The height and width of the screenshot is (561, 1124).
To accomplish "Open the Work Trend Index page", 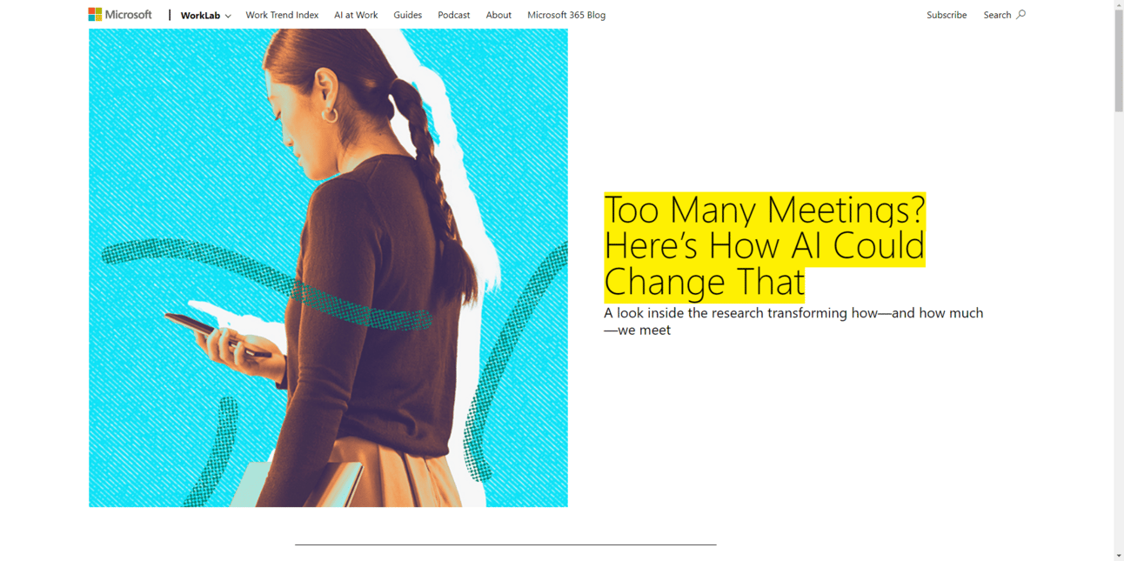I will (282, 15).
